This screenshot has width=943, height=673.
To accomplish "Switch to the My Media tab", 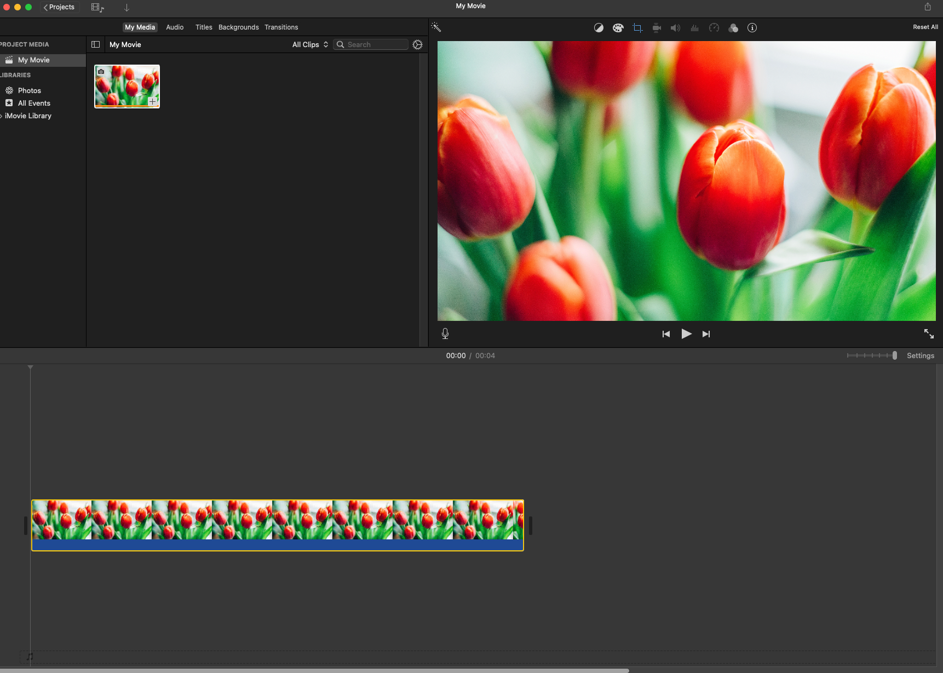I will click(140, 27).
